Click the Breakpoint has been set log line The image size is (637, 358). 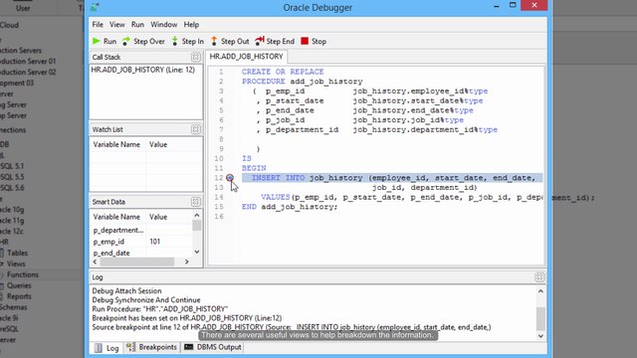[187, 318]
